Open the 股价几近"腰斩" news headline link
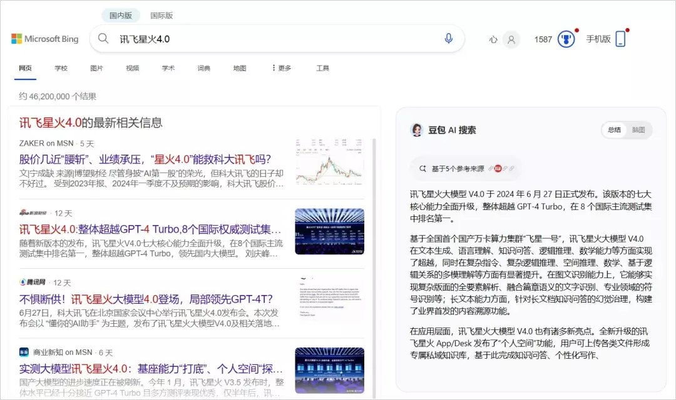 point(145,159)
